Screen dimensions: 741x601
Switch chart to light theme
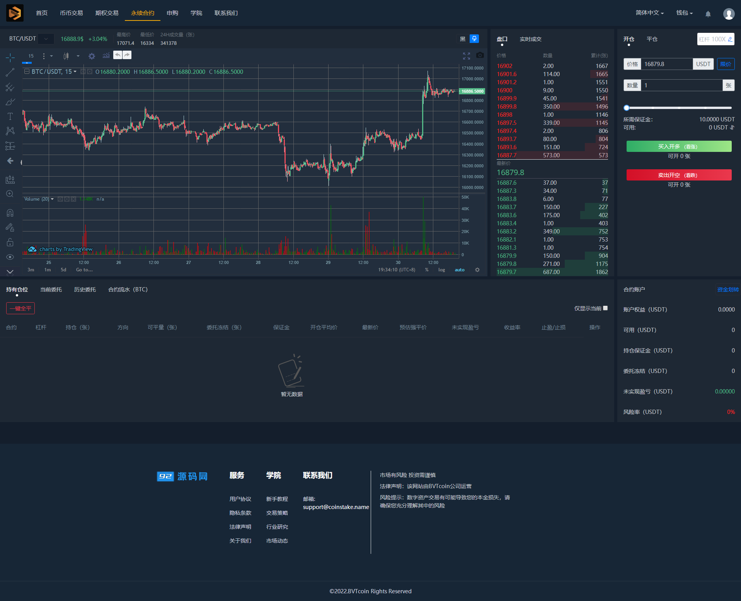click(x=474, y=39)
